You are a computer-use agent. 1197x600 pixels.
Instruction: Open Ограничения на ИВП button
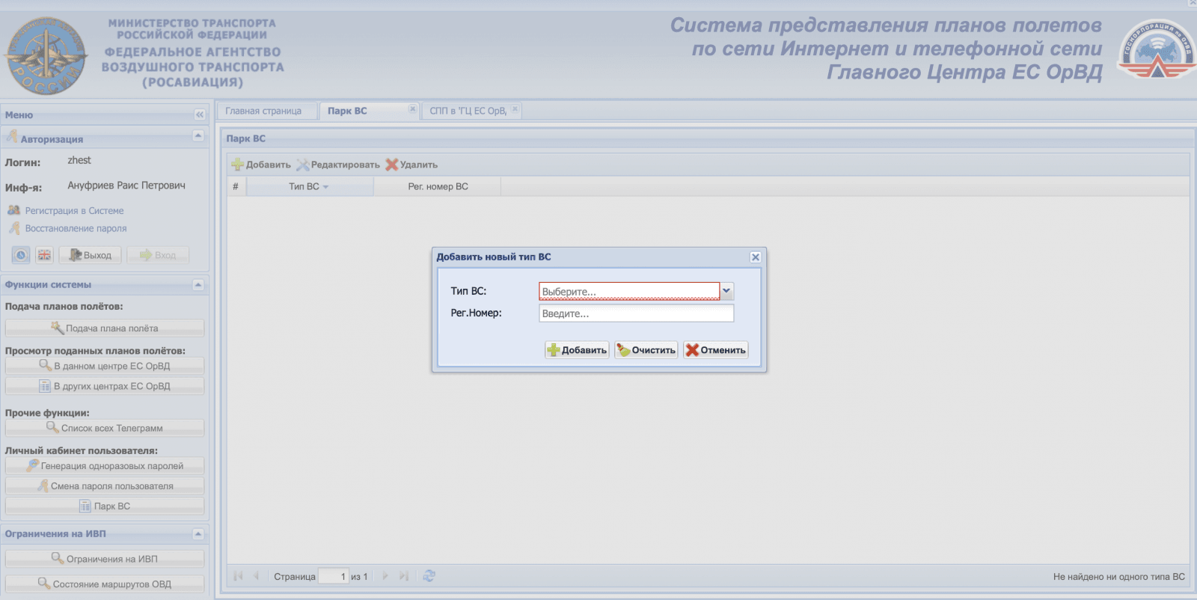coord(105,559)
